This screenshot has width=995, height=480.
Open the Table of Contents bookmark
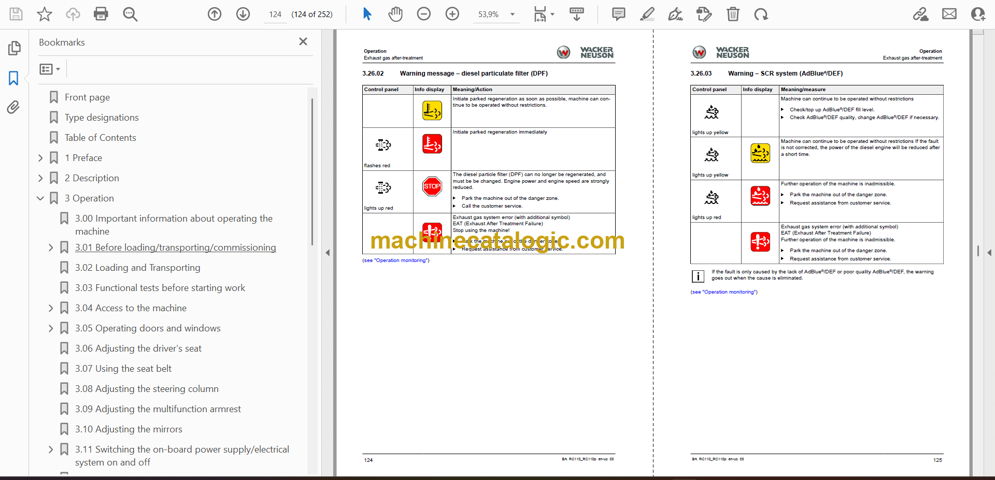(101, 138)
